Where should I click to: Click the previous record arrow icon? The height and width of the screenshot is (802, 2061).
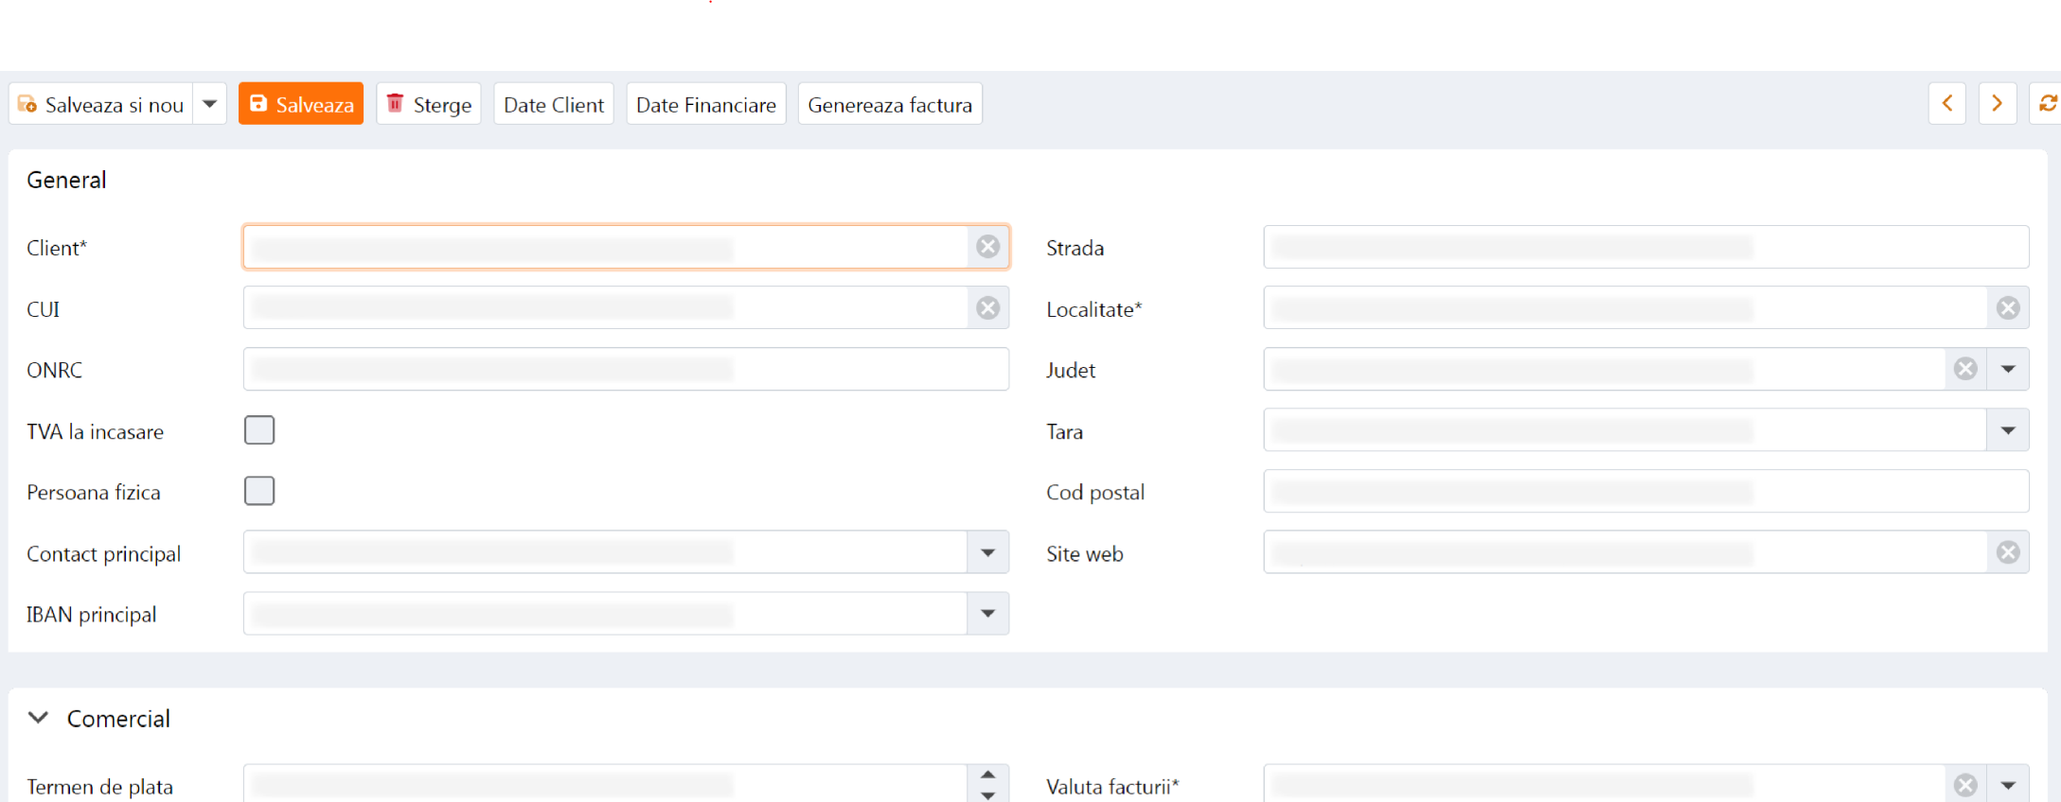(x=1946, y=104)
